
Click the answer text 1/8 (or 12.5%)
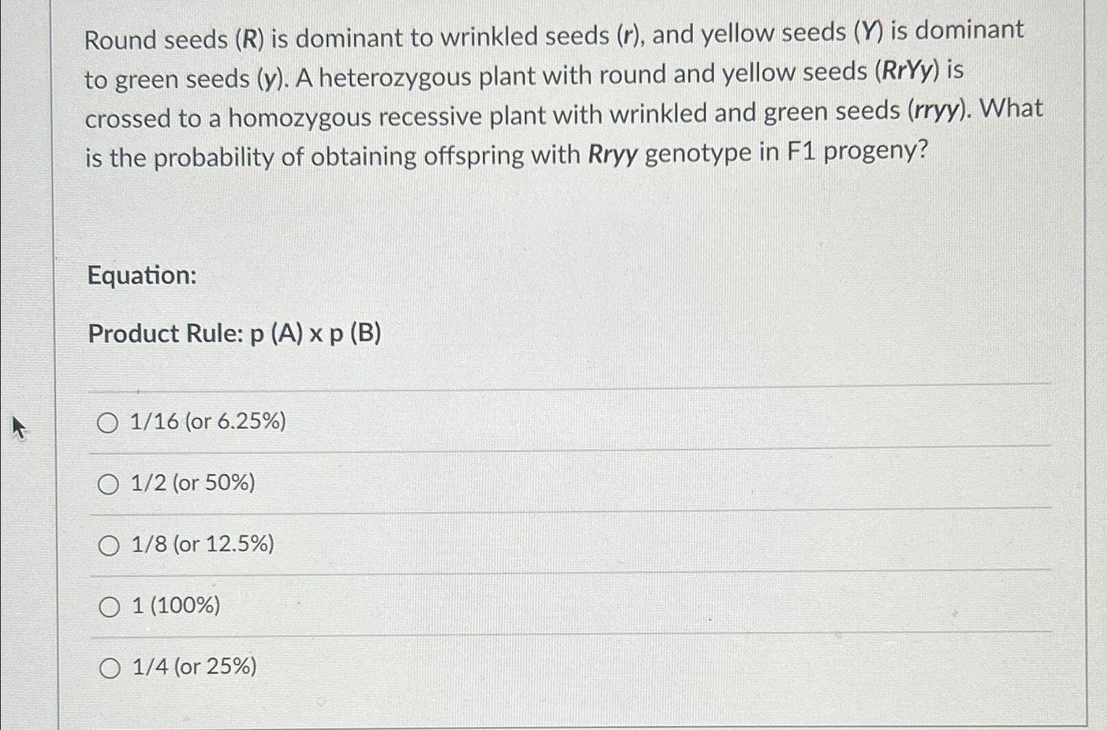202,544
